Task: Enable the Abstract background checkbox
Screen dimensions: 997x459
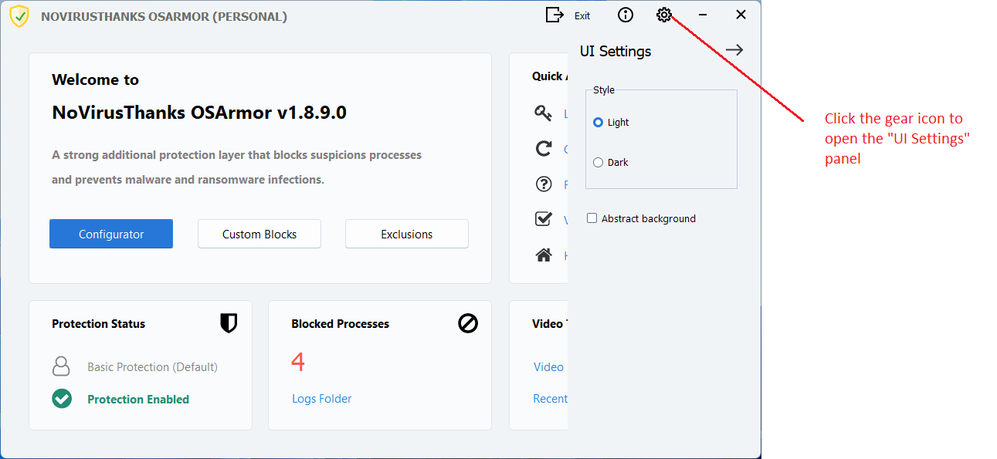Action: (592, 218)
